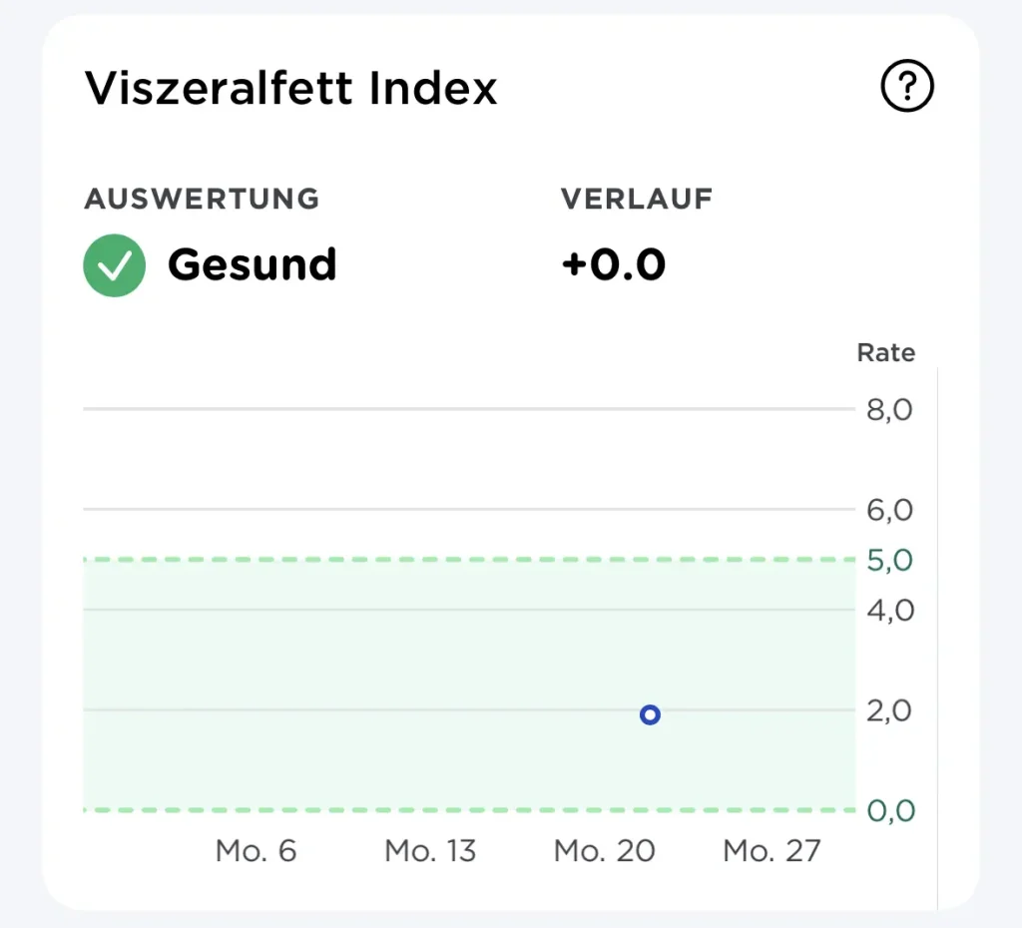Click the Gesund status text
The height and width of the screenshot is (928, 1022).
point(253,264)
